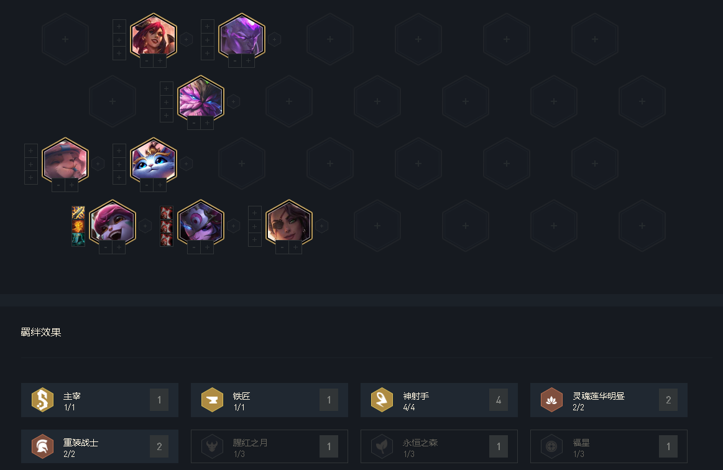Select the red-haired Katarina champion portrait

154,36
